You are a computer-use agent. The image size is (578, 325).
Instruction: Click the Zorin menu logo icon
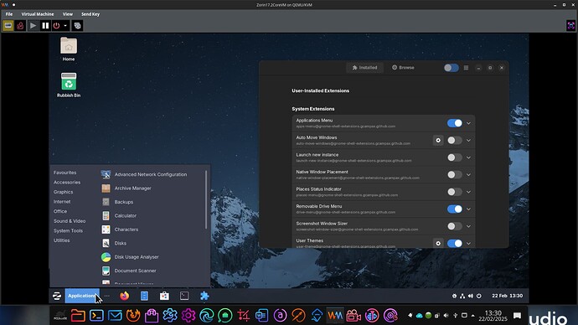[57, 296]
